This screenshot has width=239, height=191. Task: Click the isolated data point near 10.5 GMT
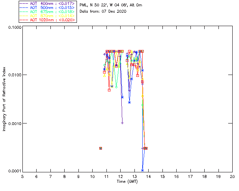pyautogui.click(x=100, y=148)
